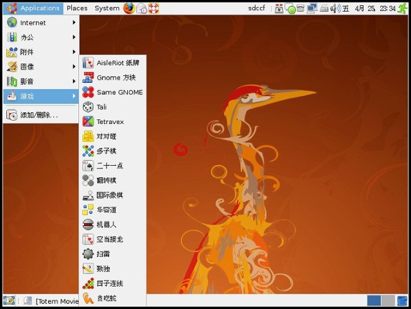The image size is (411, 309).
Task: Switch to the second grey workspace
Action: click(x=388, y=301)
